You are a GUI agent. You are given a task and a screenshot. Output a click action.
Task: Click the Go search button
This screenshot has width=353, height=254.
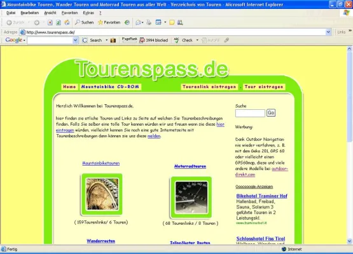[271, 112]
